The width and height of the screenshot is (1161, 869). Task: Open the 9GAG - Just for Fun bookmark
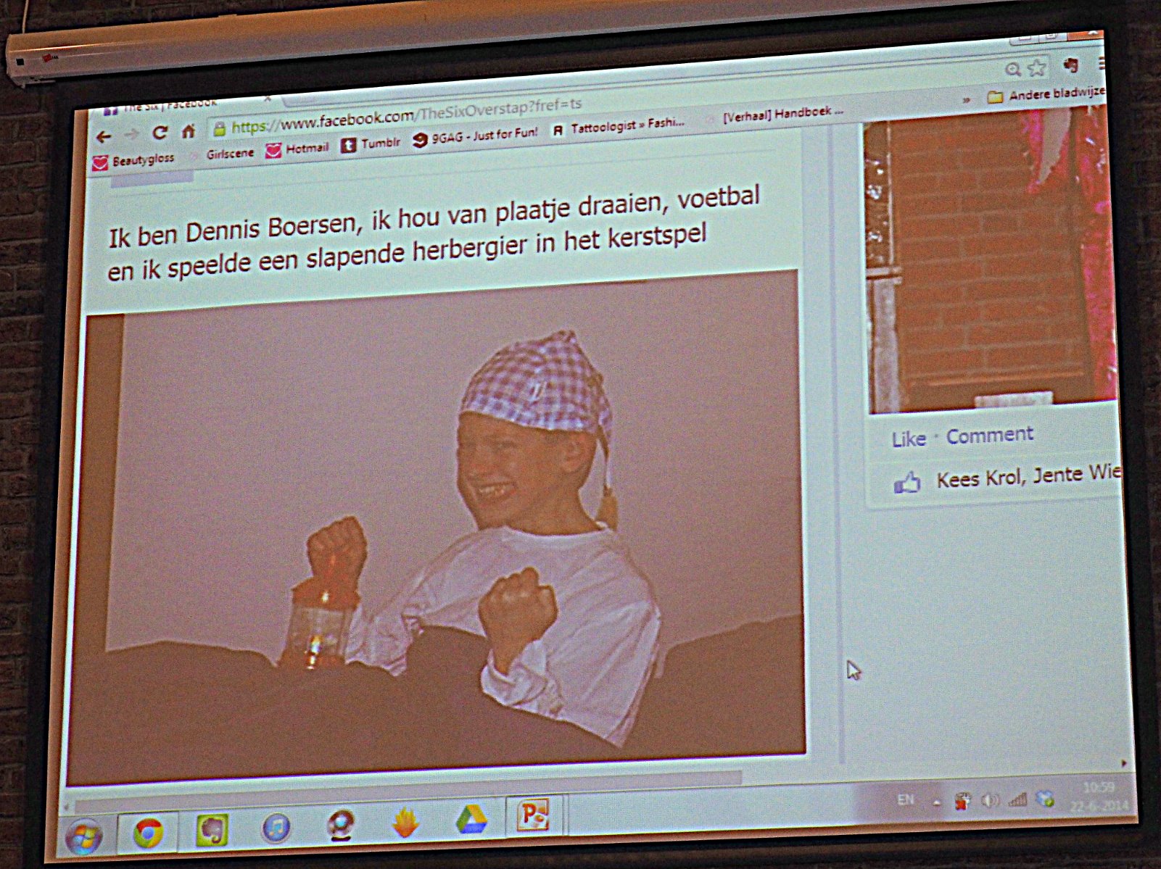coord(476,136)
